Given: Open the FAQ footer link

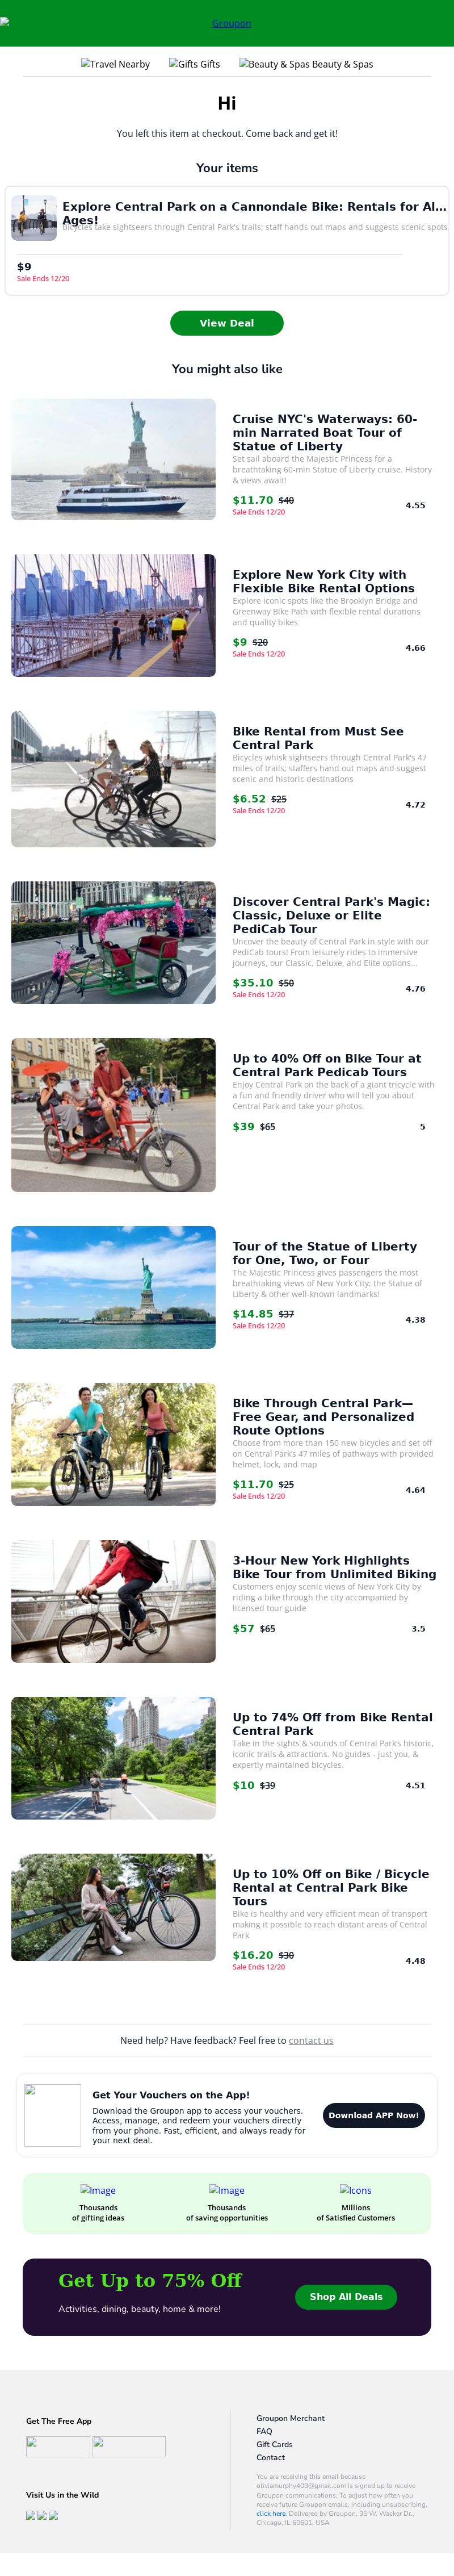Looking at the screenshot, I should 264,2431.
